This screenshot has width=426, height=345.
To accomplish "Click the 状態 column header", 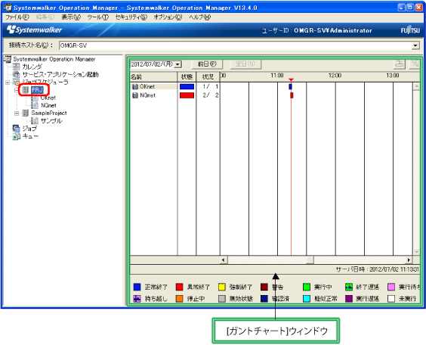I will coord(187,77).
